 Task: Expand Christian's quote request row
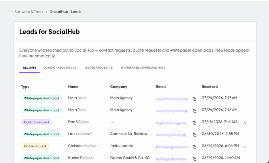[x=245, y=147]
